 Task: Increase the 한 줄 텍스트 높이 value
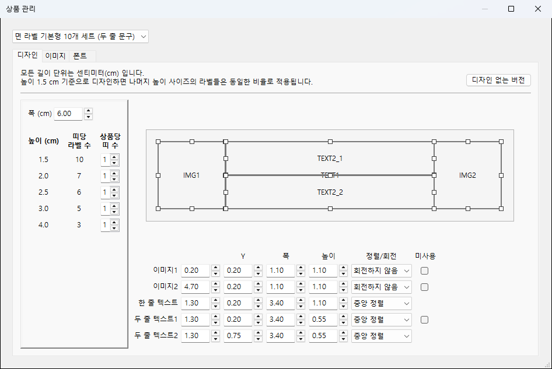point(344,300)
